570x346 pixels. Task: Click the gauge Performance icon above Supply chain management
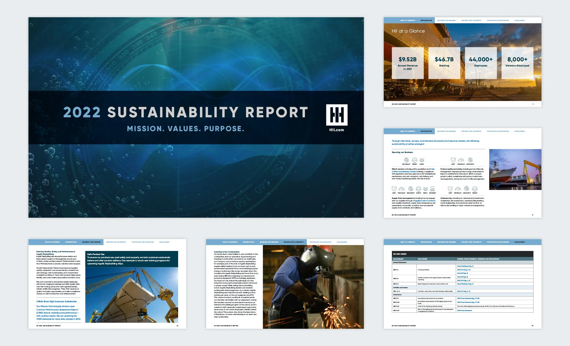click(401, 189)
